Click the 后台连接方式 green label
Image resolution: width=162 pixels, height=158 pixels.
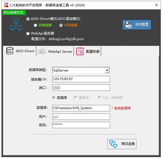pyautogui.click(x=14, y=12)
